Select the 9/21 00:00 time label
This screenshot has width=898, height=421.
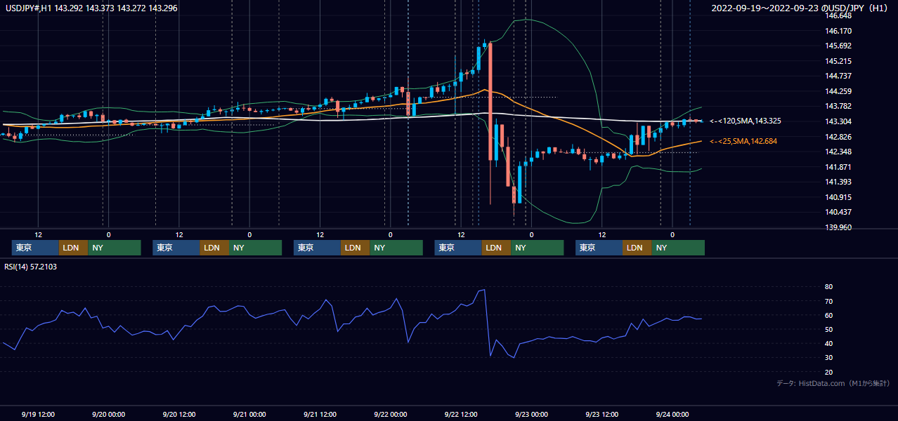(x=249, y=414)
